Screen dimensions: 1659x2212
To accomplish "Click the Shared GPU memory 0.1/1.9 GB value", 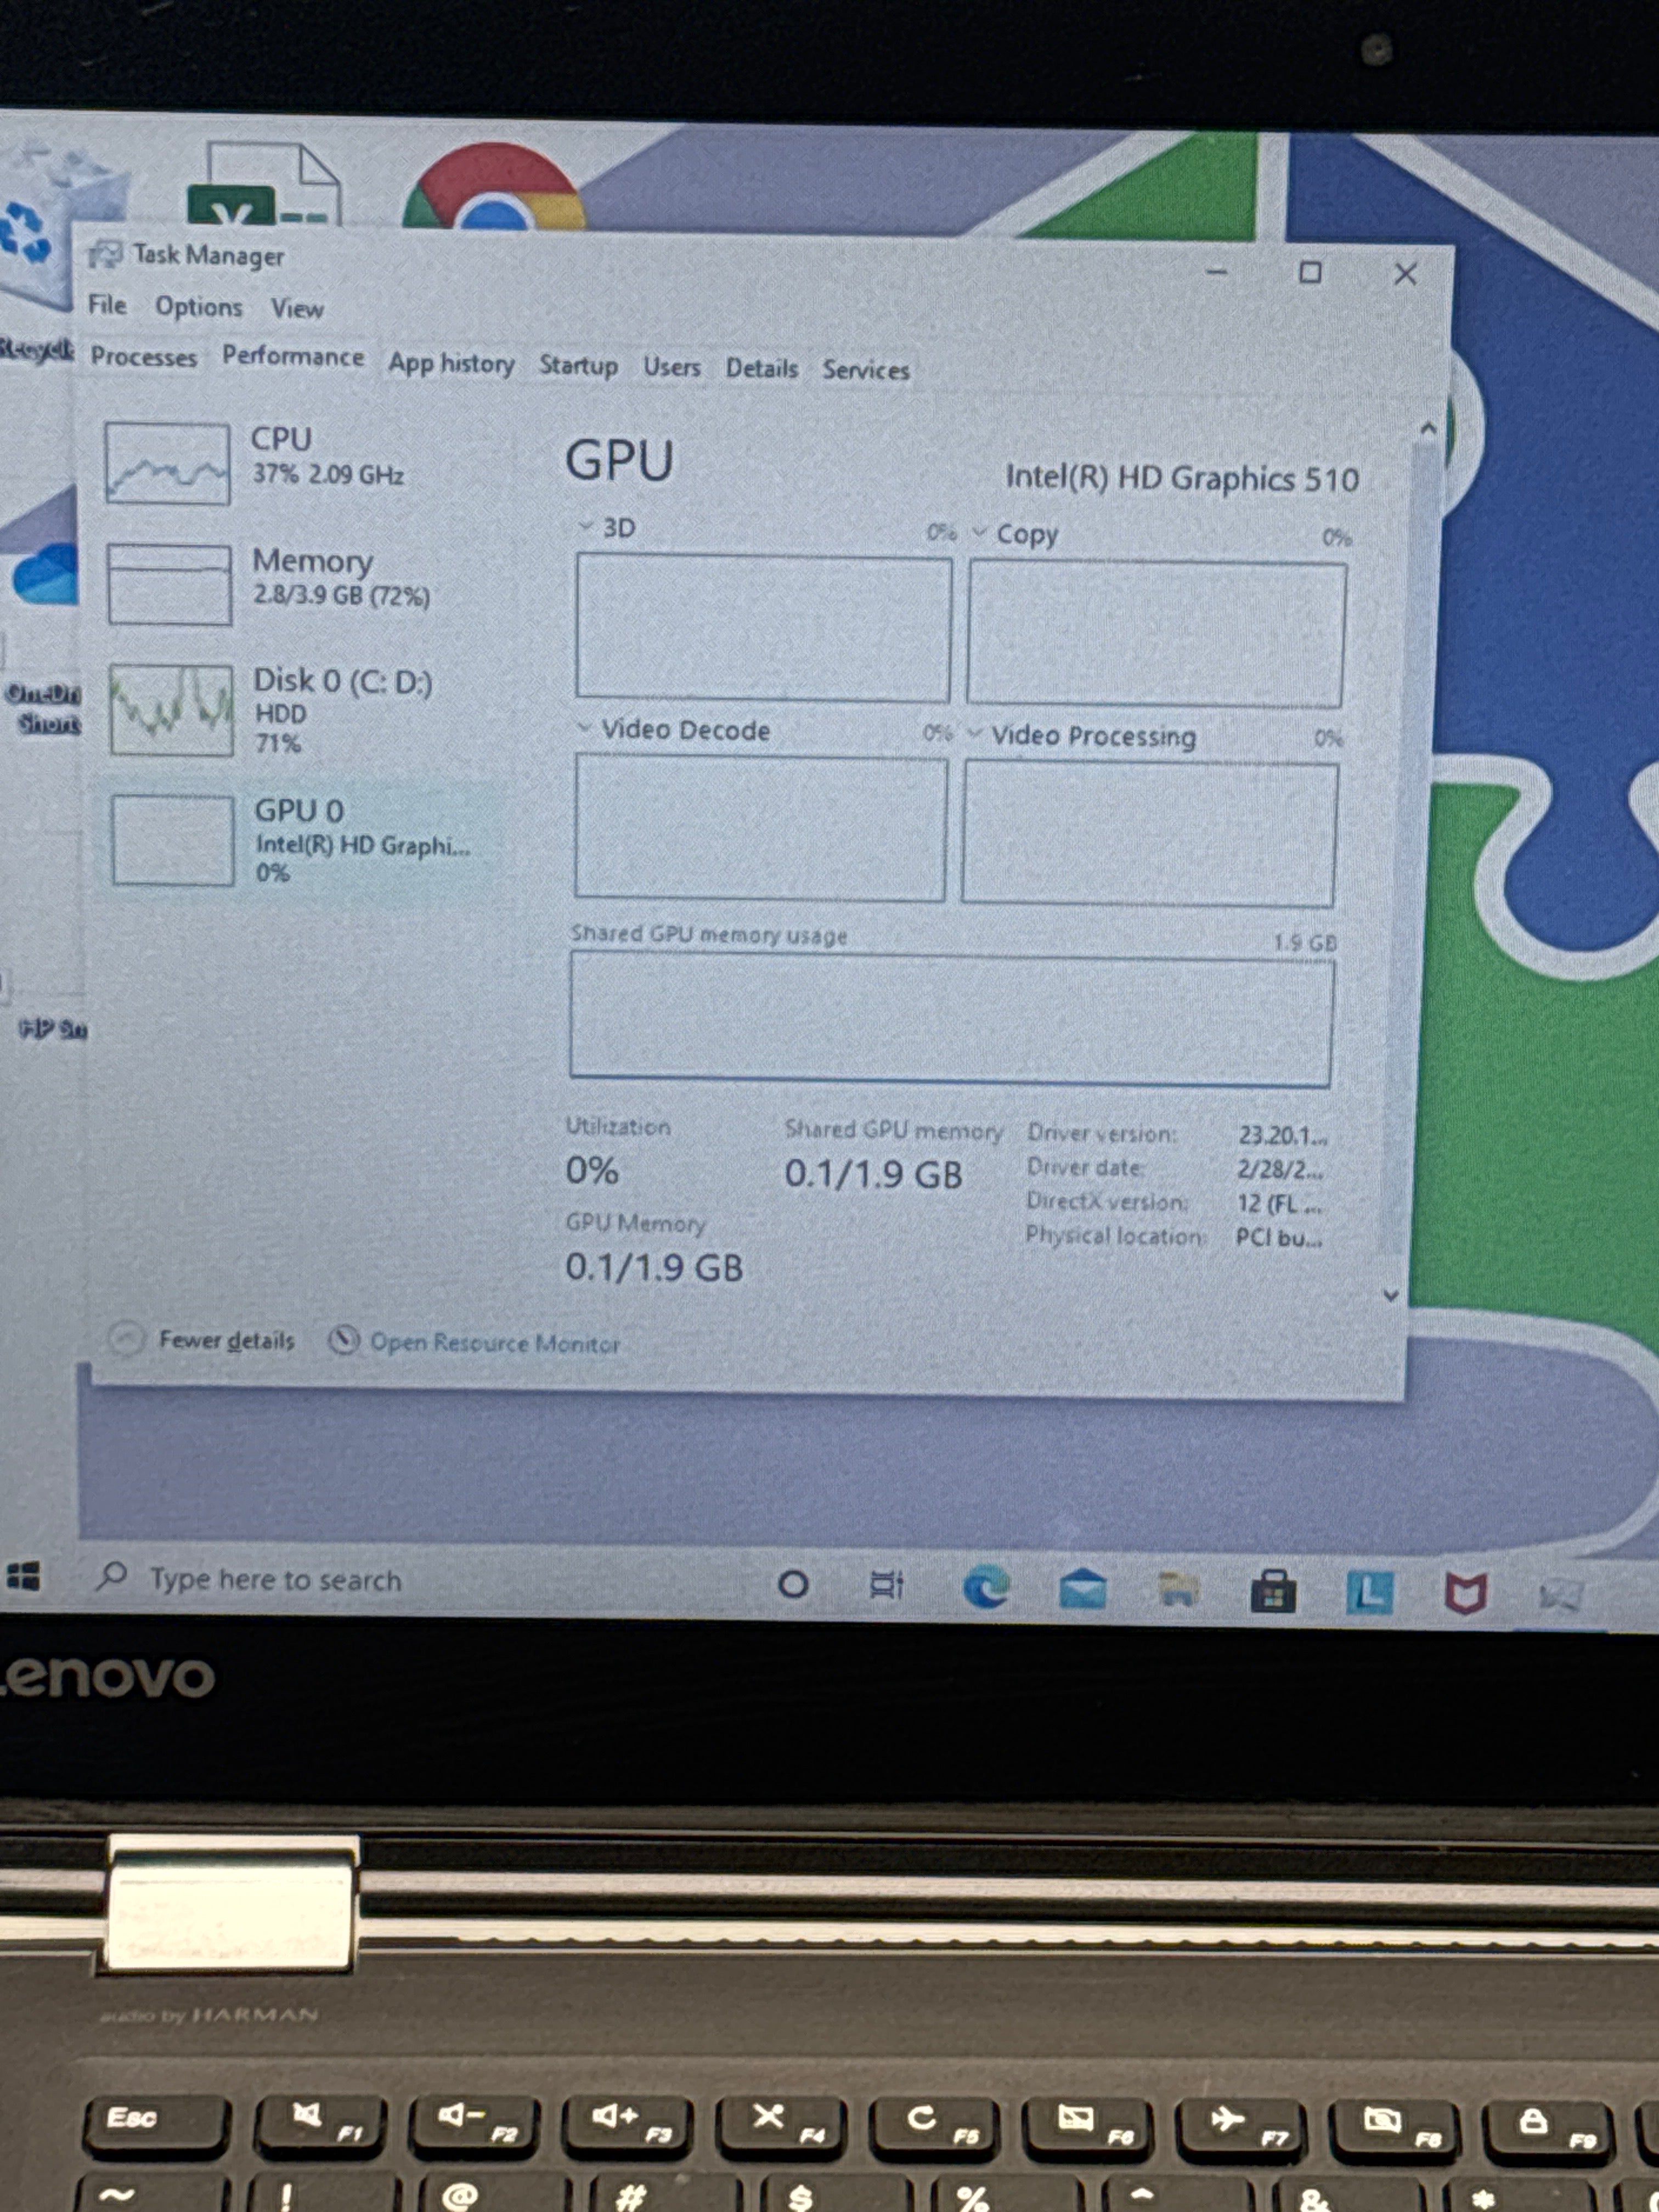I will (873, 1174).
